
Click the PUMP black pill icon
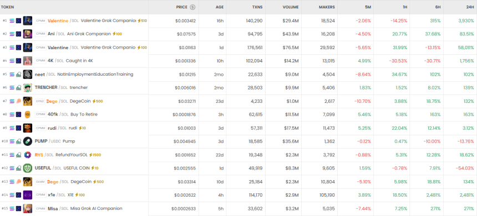point(28,141)
